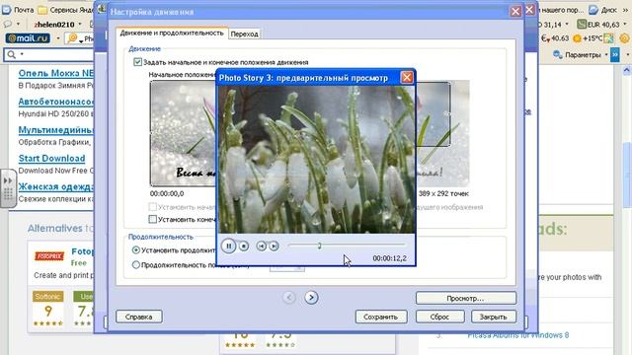
Task: Jump to previous picture in preview
Action: 261,246
